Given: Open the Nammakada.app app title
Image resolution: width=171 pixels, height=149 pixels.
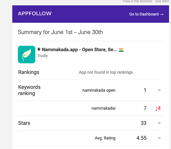Looking at the screenshot, I should [x=79, y=50].
